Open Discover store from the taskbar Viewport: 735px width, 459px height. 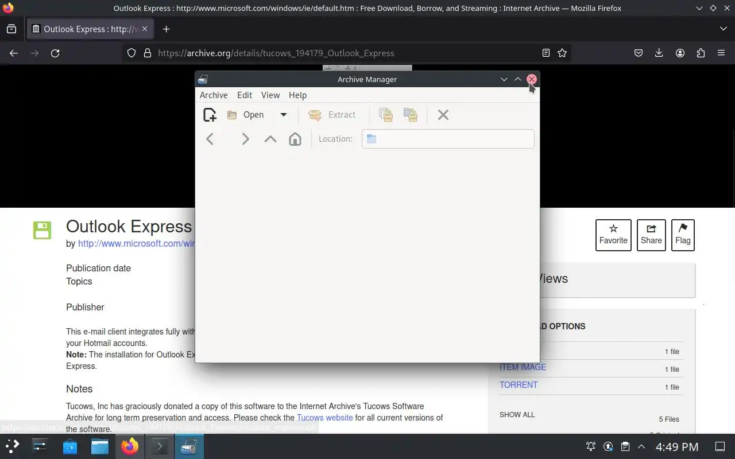tap(70, 446)
